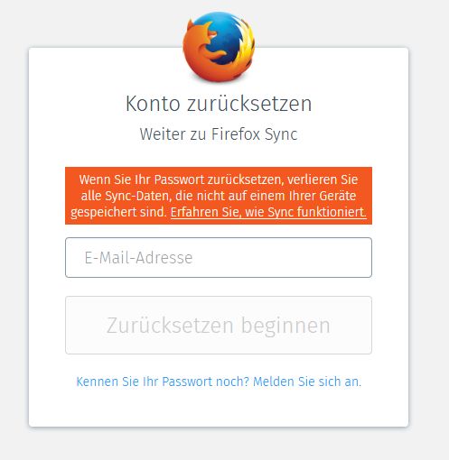Image resolution: width=449 pixels, height=460 pixels.
Task: Start the reset with the greyed-out button
Action: [219, 325]
